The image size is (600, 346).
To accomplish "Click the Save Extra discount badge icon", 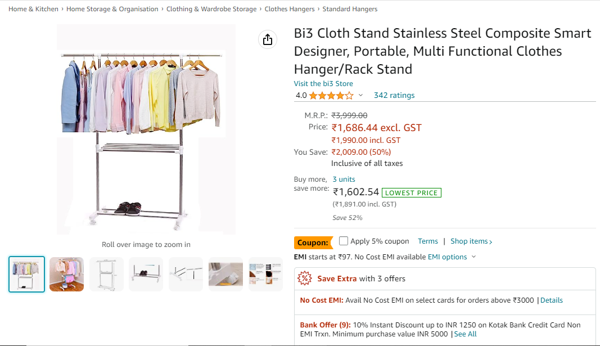I will coord(305,278).
